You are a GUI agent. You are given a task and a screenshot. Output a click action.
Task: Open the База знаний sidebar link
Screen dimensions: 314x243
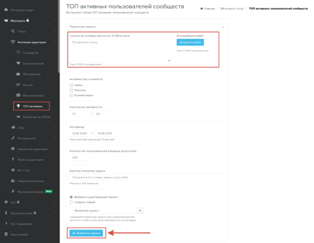coord(19,235)
